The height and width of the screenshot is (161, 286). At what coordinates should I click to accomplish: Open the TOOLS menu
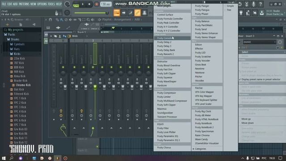click(51, 4)
